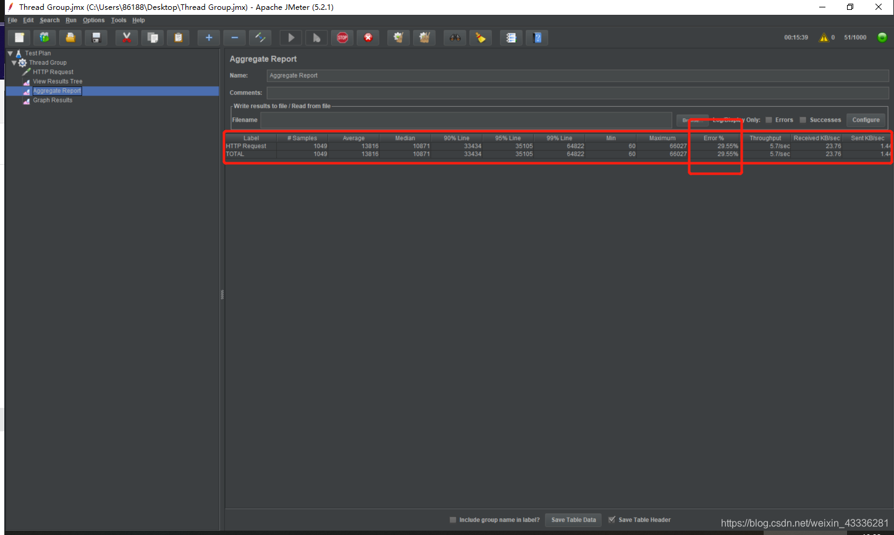Screen dimensions: 894x535
Task: Click the green running status indicator
Action: click(x=882, y=38)
